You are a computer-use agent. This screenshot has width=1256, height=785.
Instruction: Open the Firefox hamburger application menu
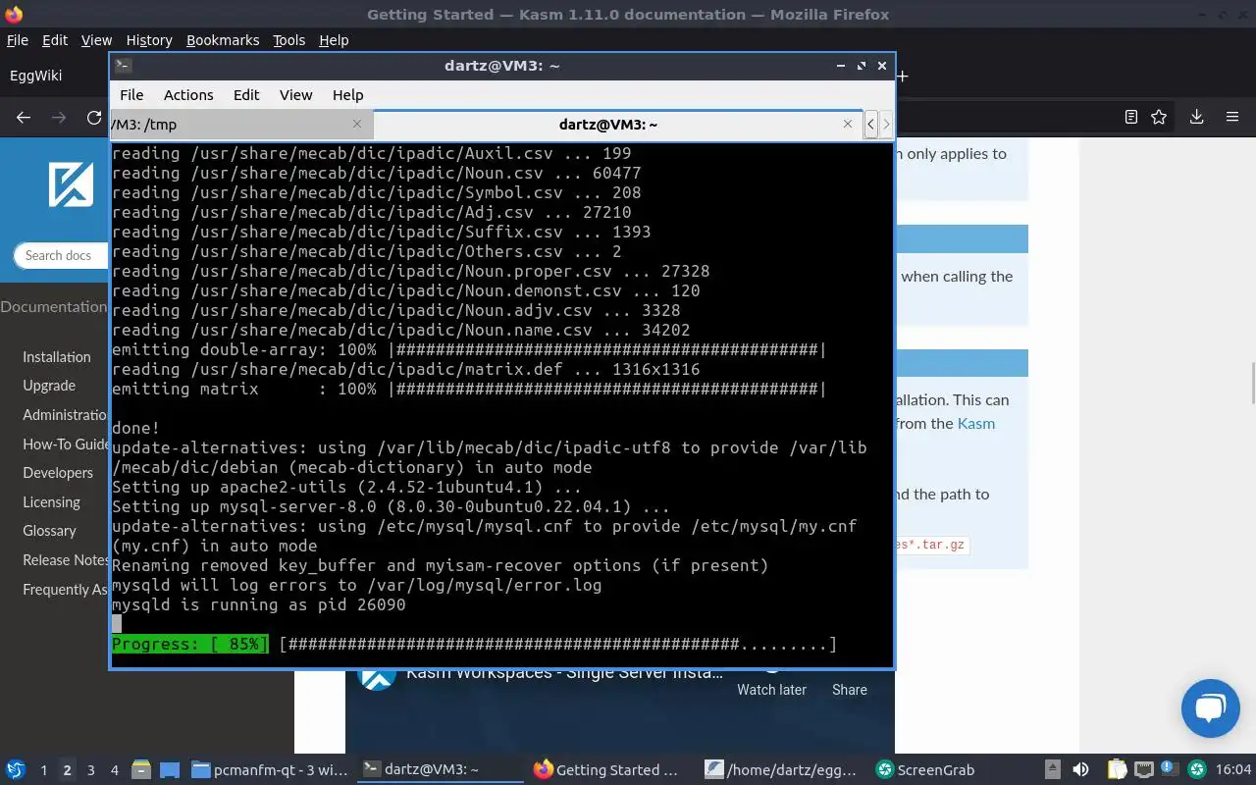point(1232,117)
